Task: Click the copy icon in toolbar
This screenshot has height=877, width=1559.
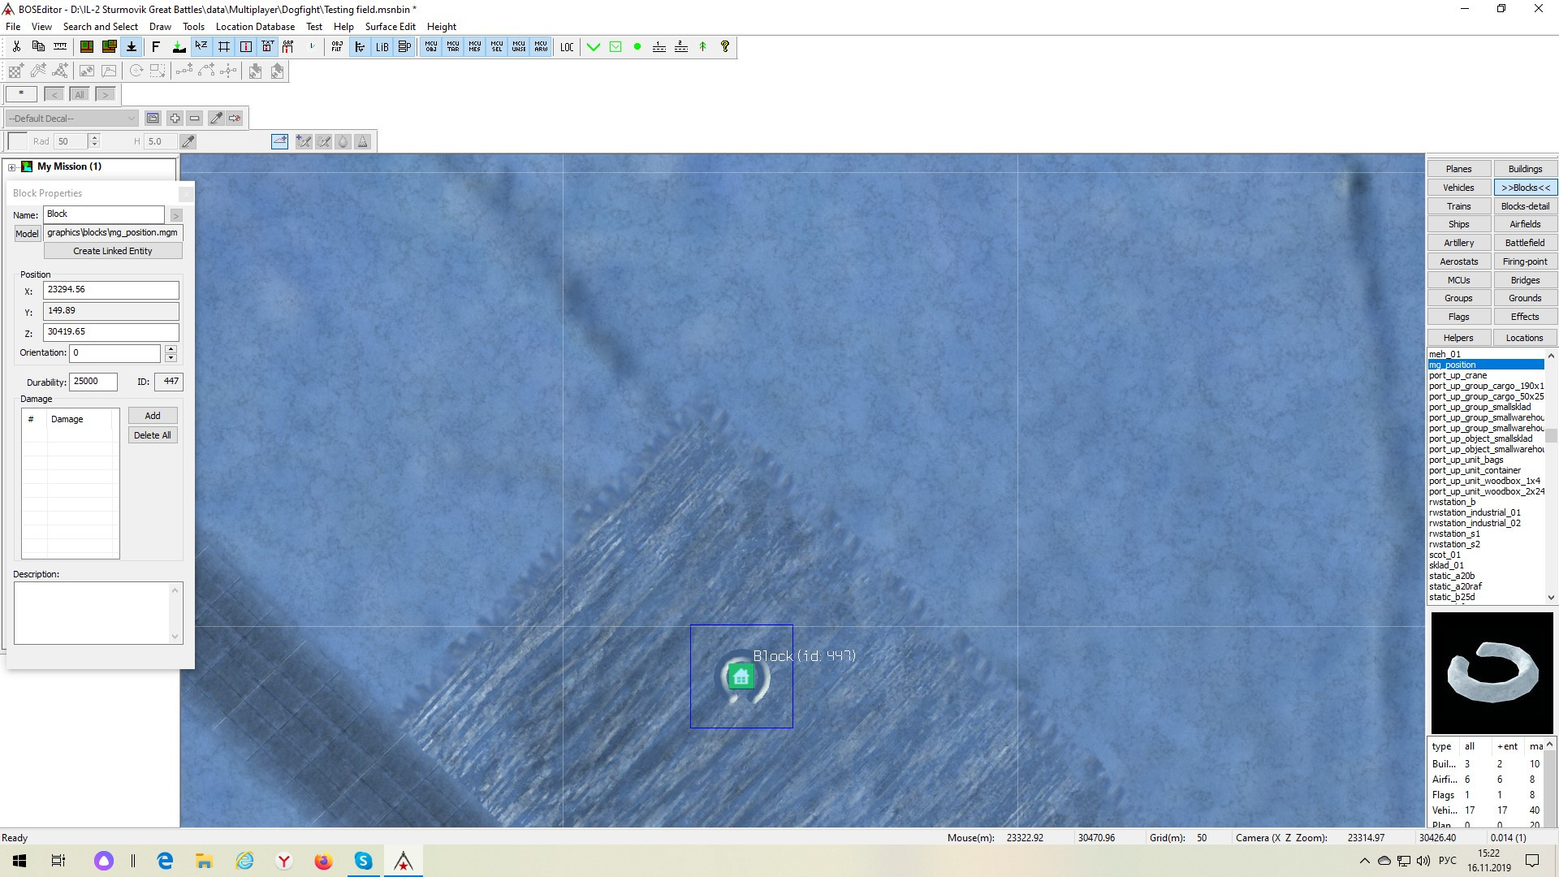Action: pyautogui.click(x=38, y=47)
